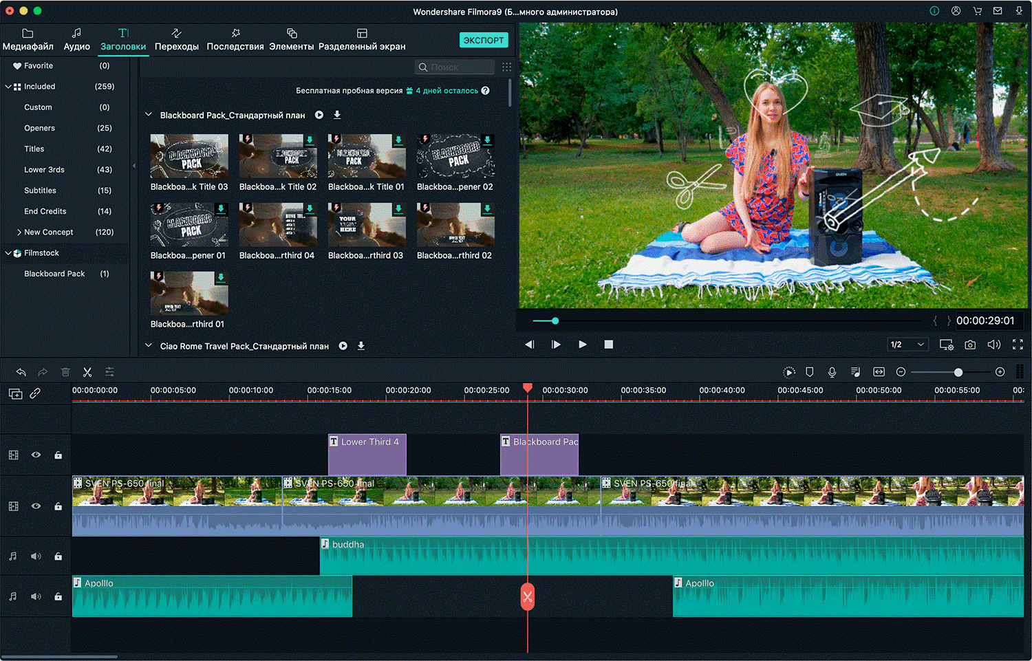Undo the last edit in the timeline toolbar
Screen dimensions: 1032x661
21,372
